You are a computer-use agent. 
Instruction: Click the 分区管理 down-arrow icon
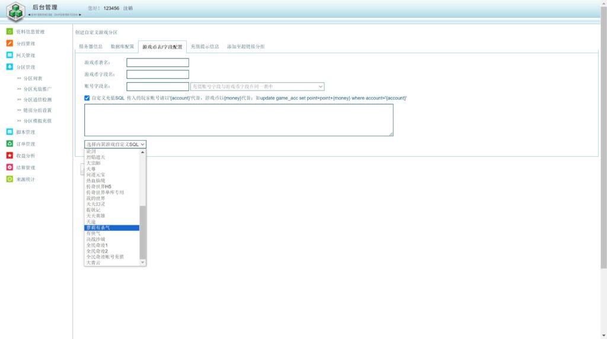[x=9, y=67]
